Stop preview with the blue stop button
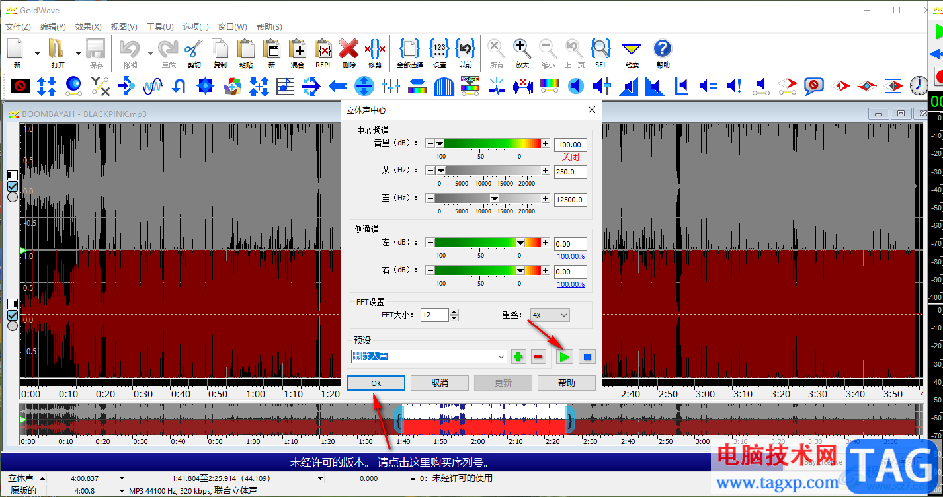This screenshot has height=497, width=943. click(x=587, y=357)
